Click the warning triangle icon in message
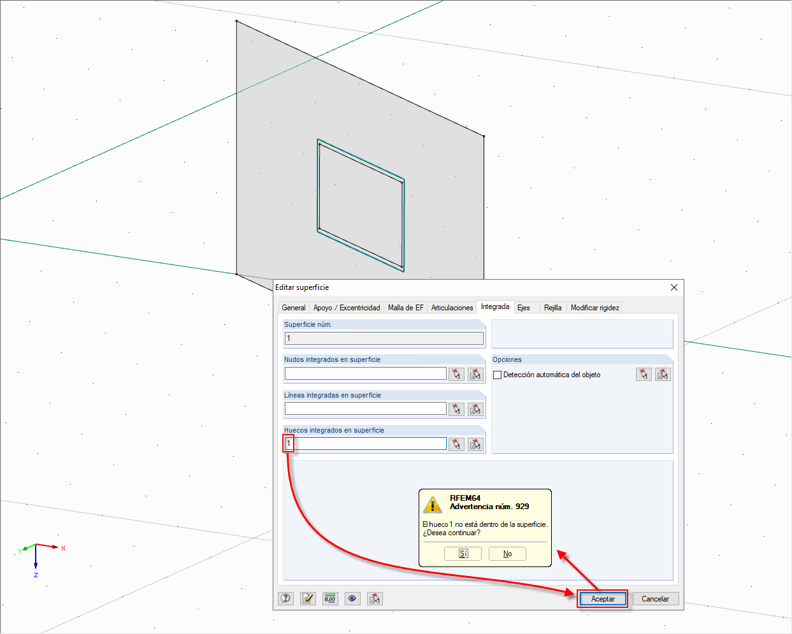Screen dimensions: 792x634 (x=433, y=504)
